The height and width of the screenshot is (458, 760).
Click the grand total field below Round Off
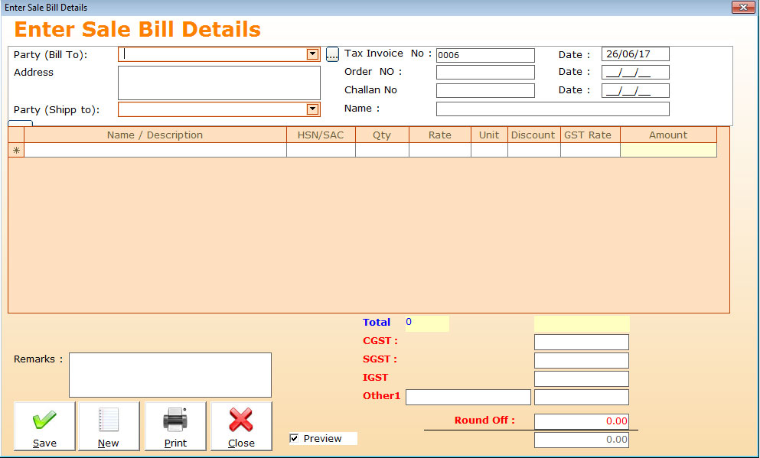point(582,440)
